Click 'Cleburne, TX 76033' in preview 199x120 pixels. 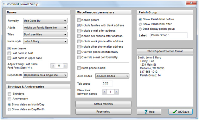click(152, 68)
